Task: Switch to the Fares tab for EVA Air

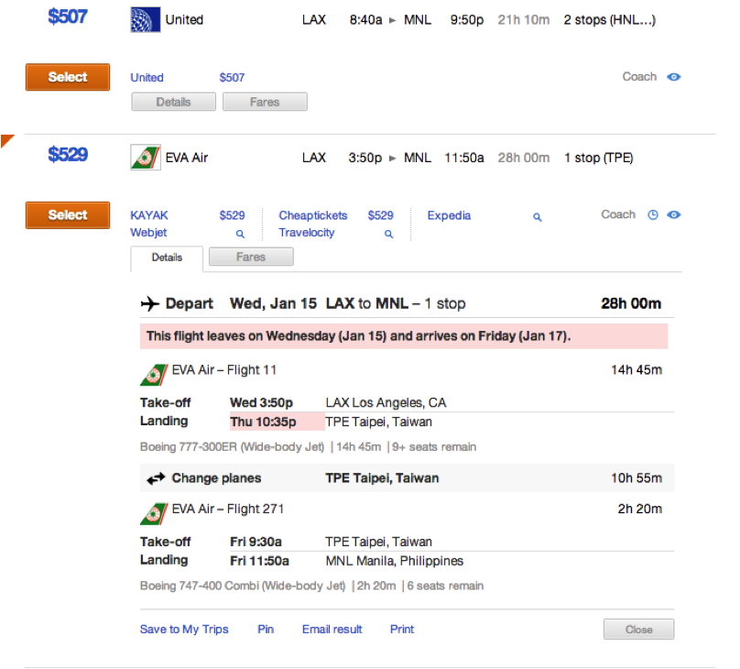Action: click(x=251, y=258)
